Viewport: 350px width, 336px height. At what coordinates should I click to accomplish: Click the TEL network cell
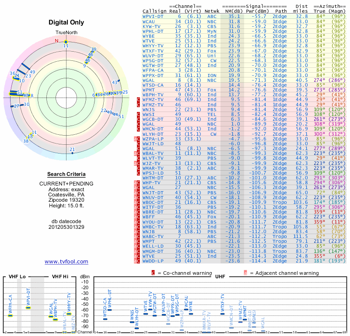212,114
